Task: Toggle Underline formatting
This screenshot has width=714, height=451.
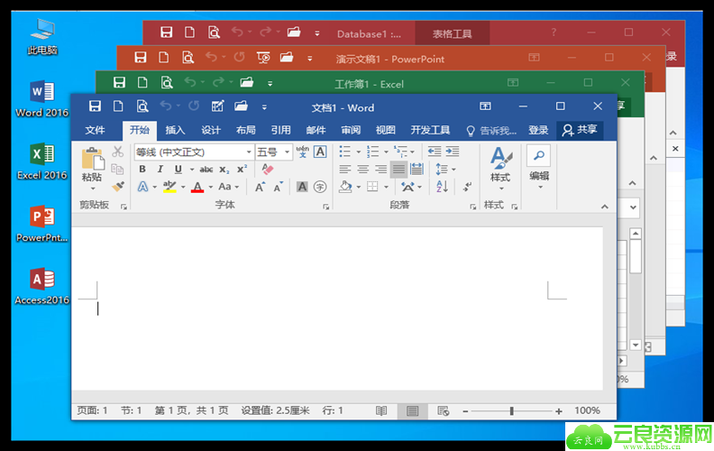Action: click(178, 169)
